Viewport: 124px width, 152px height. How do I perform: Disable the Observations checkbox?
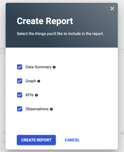click(x=20, y=109)
